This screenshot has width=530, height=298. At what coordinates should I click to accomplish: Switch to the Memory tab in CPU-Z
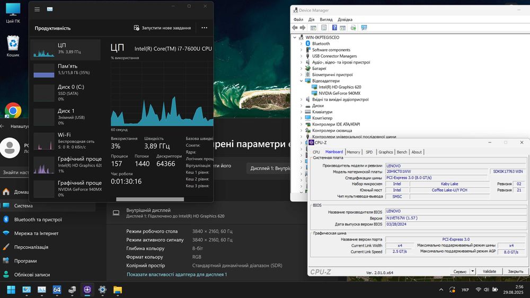pos(353,152)
